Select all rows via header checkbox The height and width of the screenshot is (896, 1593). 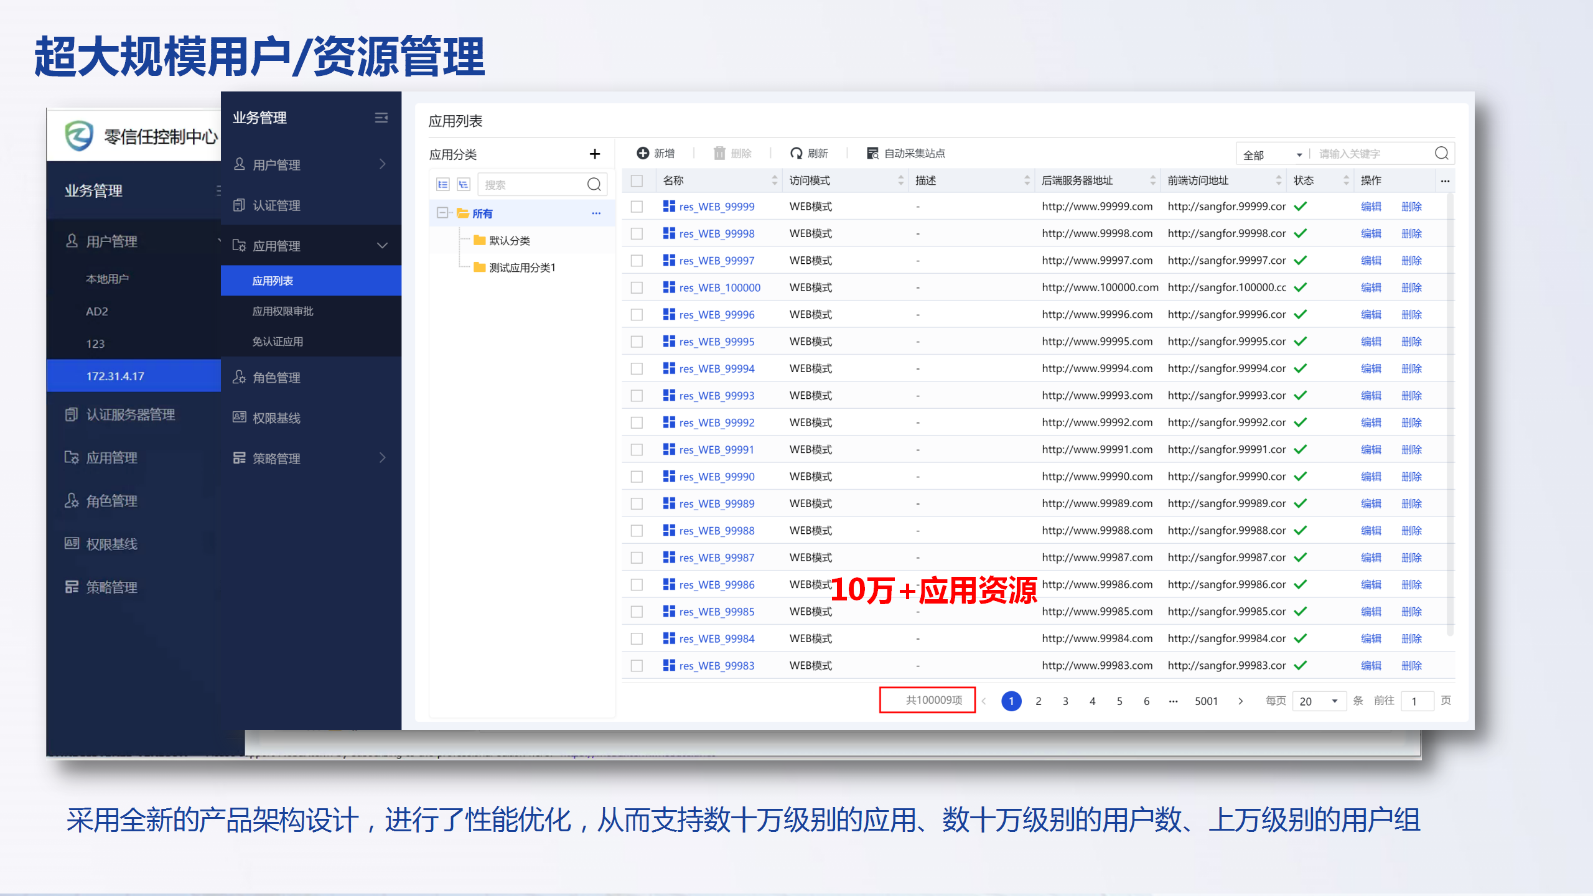pyautogui.click(x=637, y=180)
